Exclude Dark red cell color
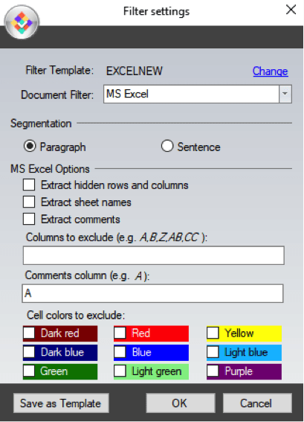This screenshot has height=422, width=304. pyautogui.click(x=29, y=333)
